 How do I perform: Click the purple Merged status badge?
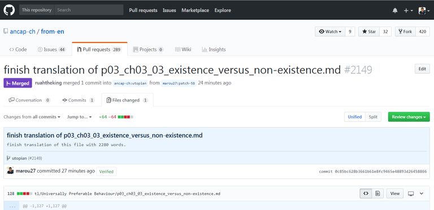[x=18, y=83]
